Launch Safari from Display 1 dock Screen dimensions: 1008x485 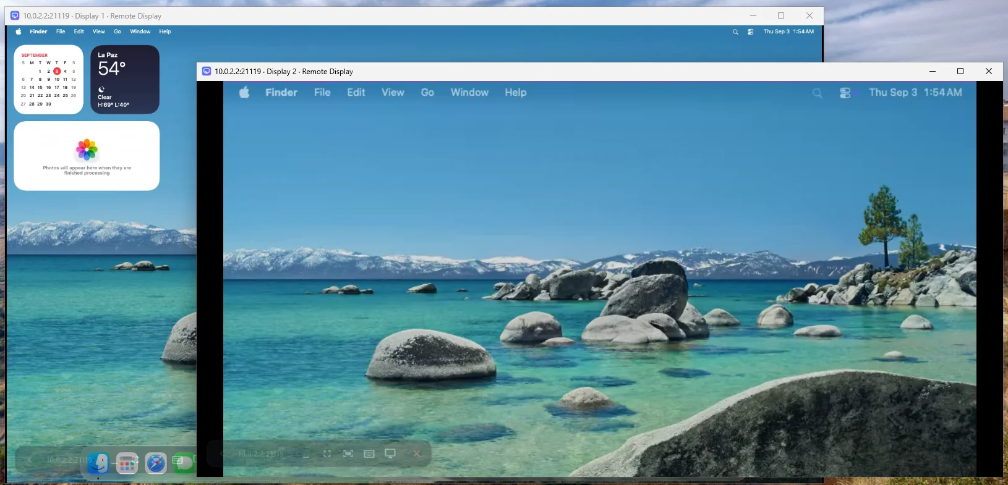[x=156, y=463]
